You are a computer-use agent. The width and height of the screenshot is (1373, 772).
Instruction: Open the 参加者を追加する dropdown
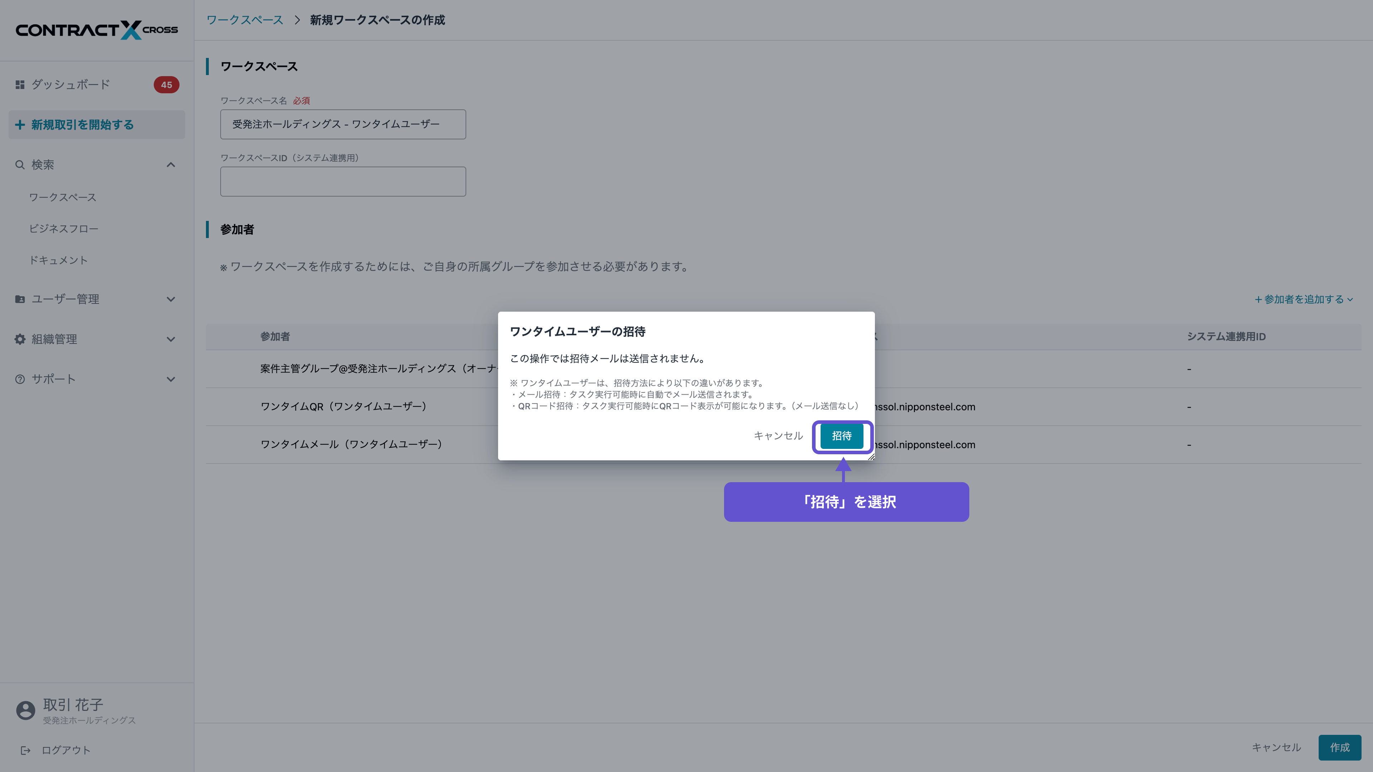click(x=1304, y=300)
